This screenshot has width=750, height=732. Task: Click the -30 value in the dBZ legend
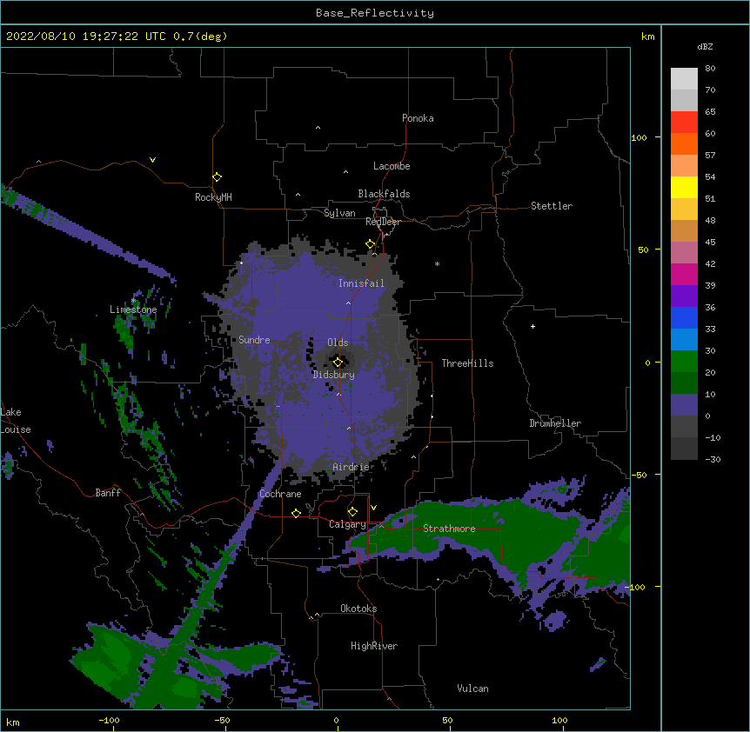tap(713, 459)
